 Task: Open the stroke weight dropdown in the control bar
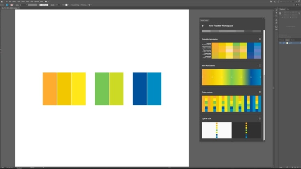click(26, 5)
